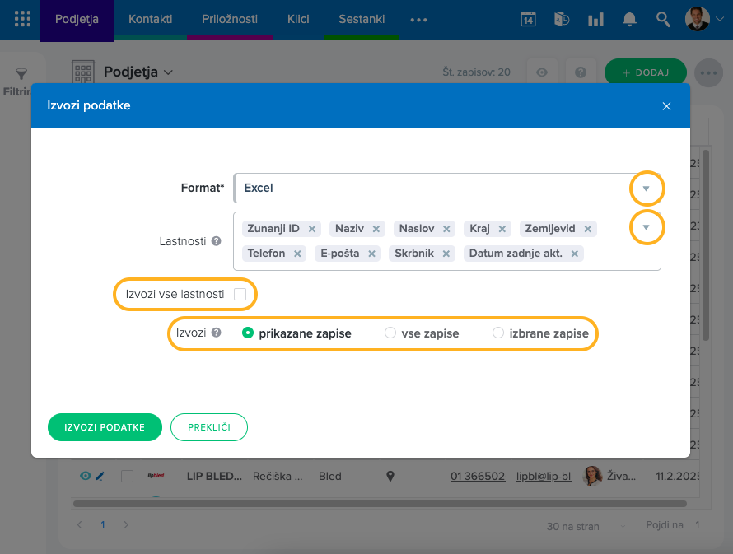Click the Prekliči button
Screen dimensions: 733x554
click(209, 427)
